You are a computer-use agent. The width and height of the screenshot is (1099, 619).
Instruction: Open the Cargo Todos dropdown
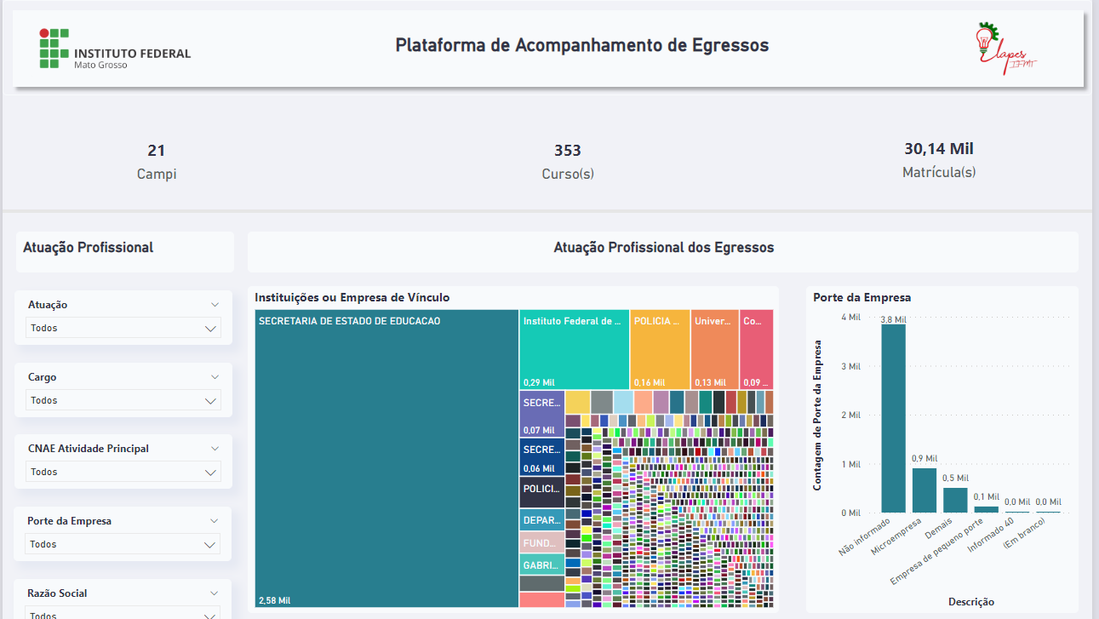pos(123,400)
